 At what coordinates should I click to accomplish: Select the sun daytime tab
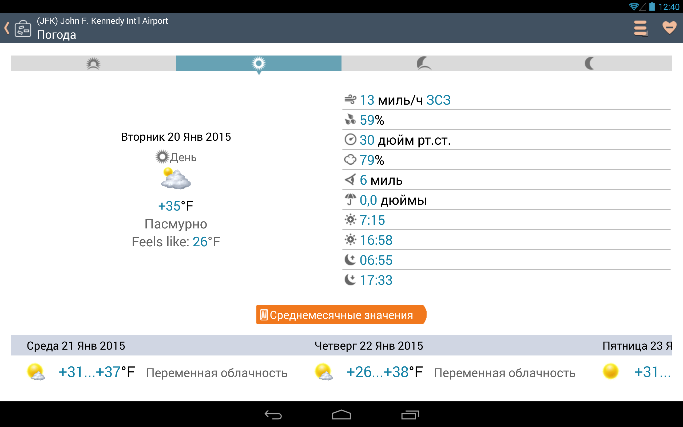pyautogui.click(x=259, y=63)
